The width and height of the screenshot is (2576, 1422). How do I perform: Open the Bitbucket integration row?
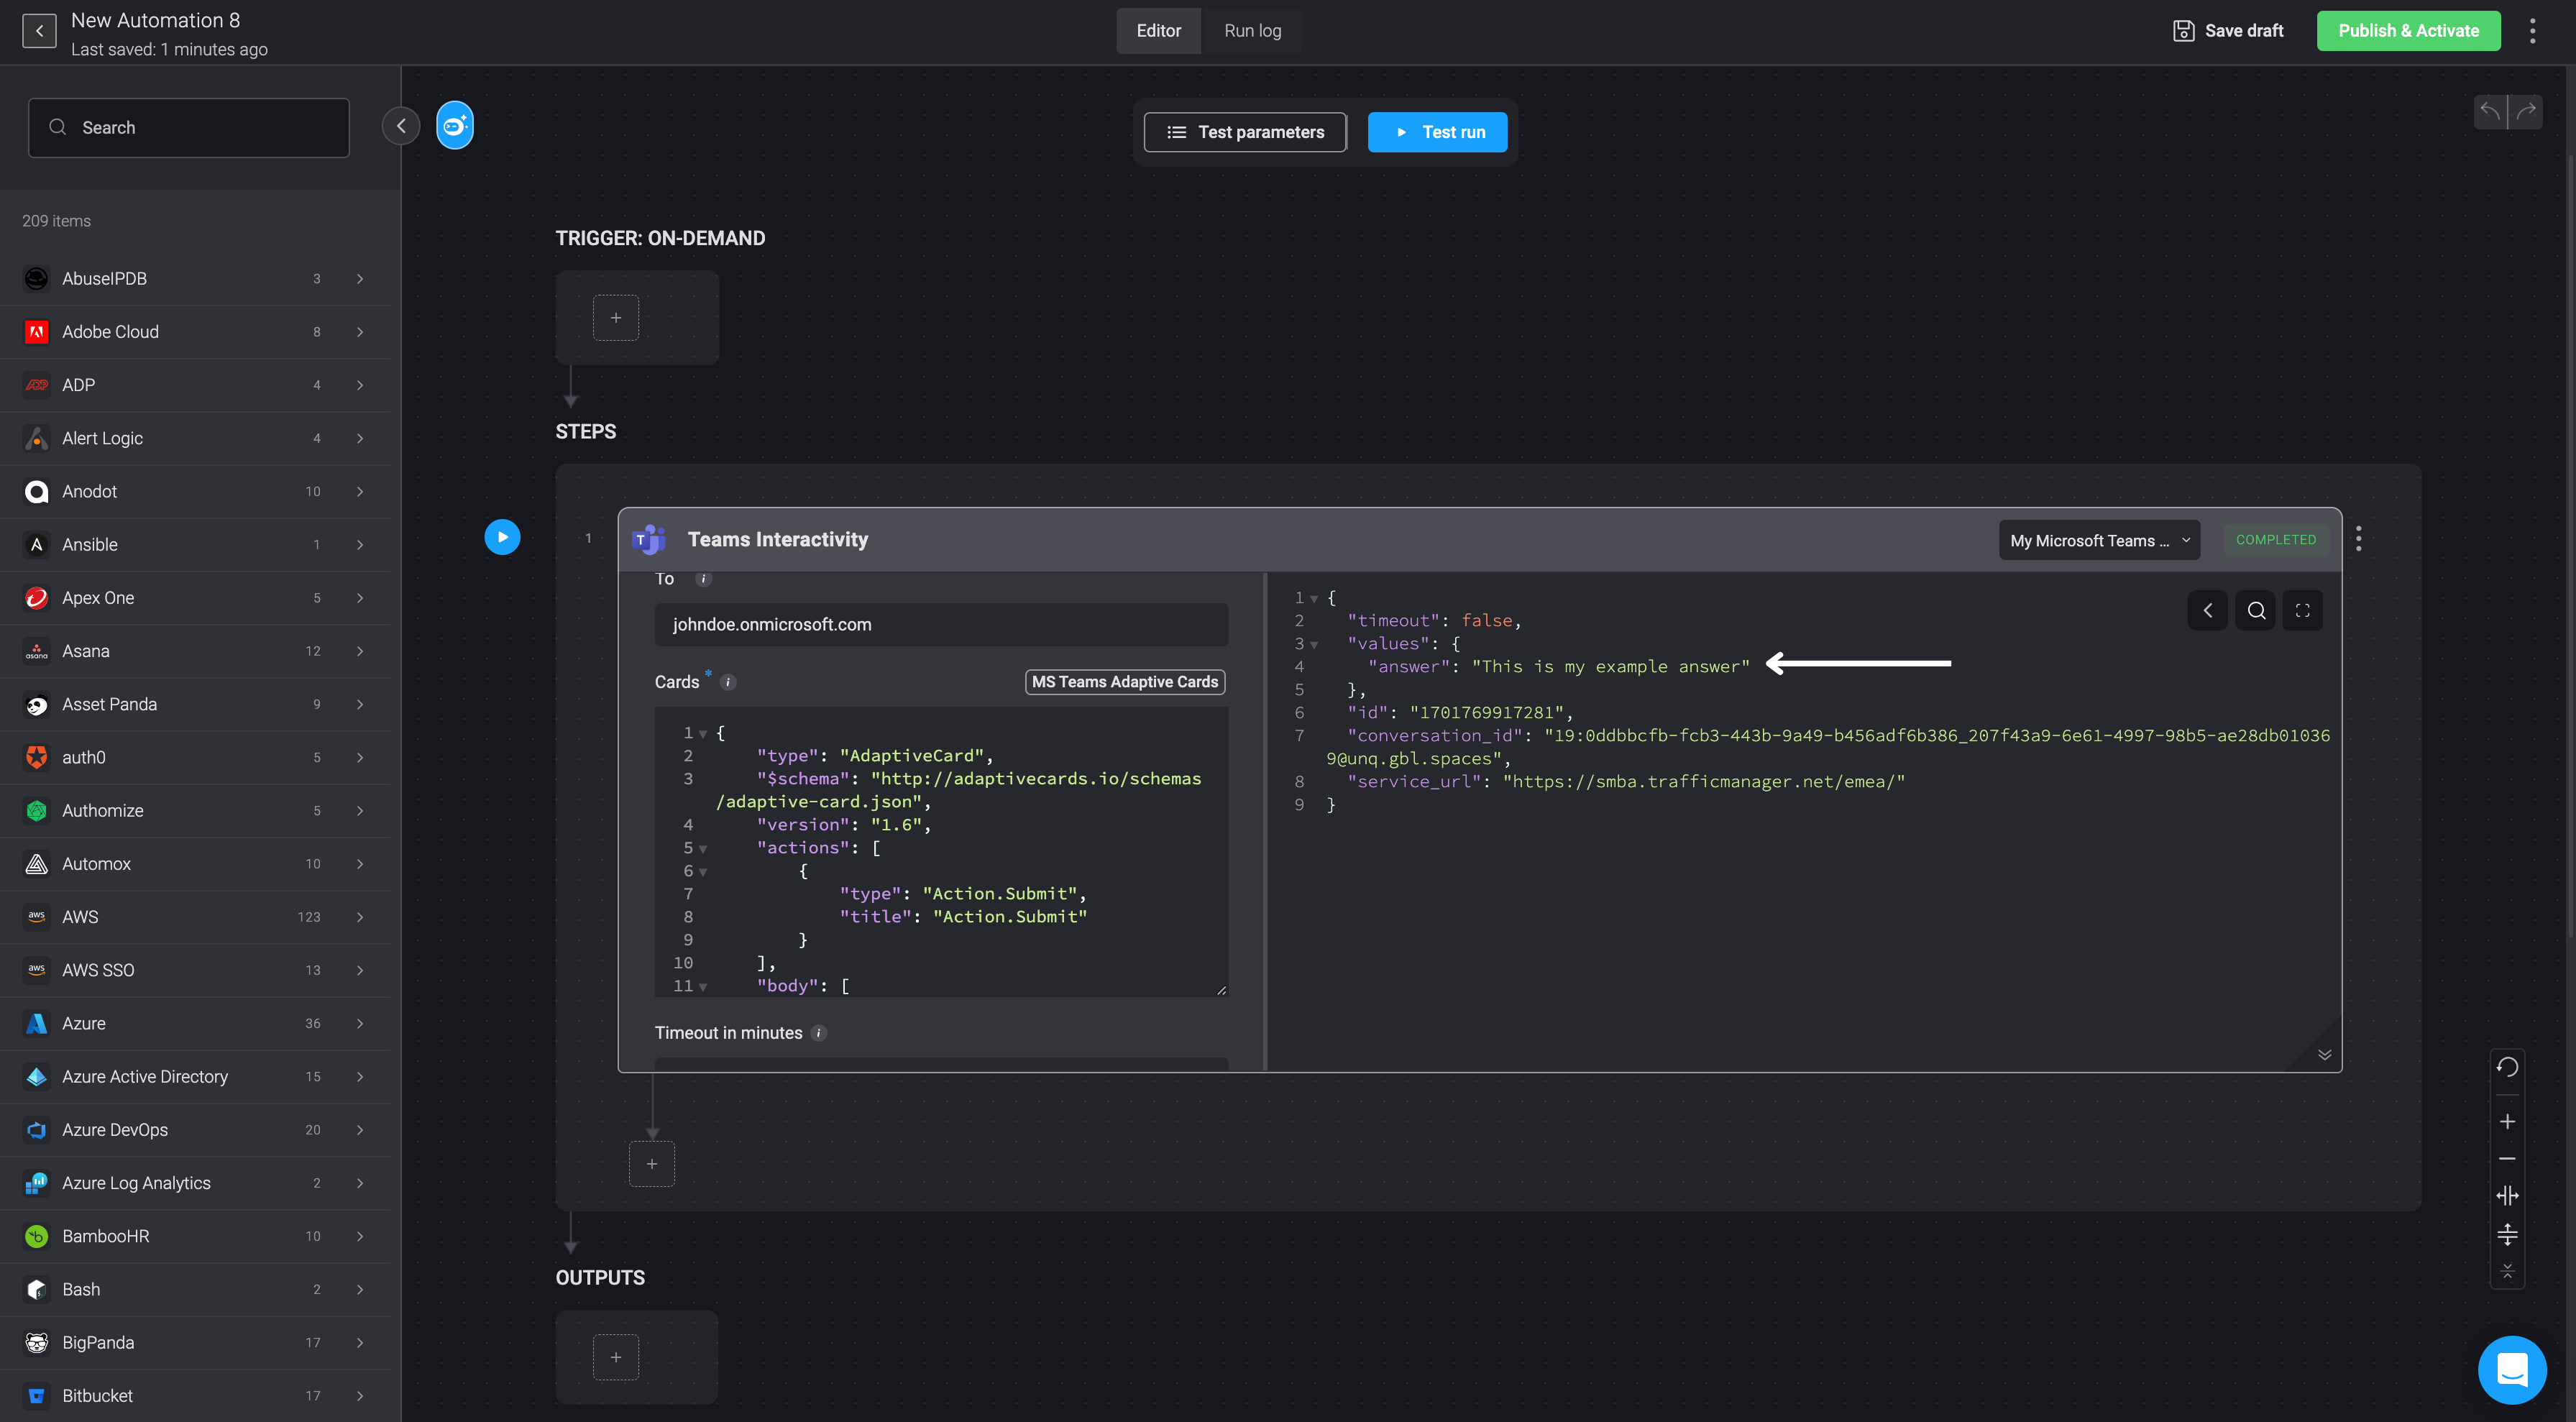[195, 1396]
